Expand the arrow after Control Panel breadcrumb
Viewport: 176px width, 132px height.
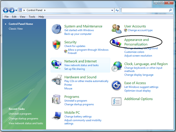pos(45,10)
